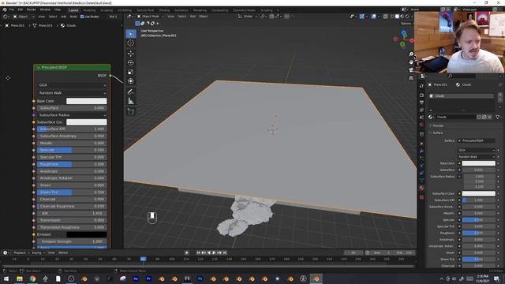
Task: Switch to Solid viewport shading
Action: pyautogui.click(x=397, y=17)
